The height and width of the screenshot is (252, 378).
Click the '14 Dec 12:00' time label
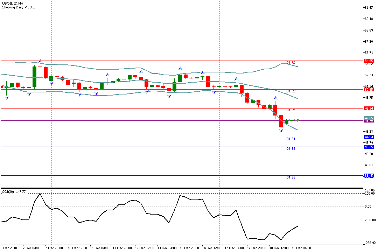click(212, 248)
